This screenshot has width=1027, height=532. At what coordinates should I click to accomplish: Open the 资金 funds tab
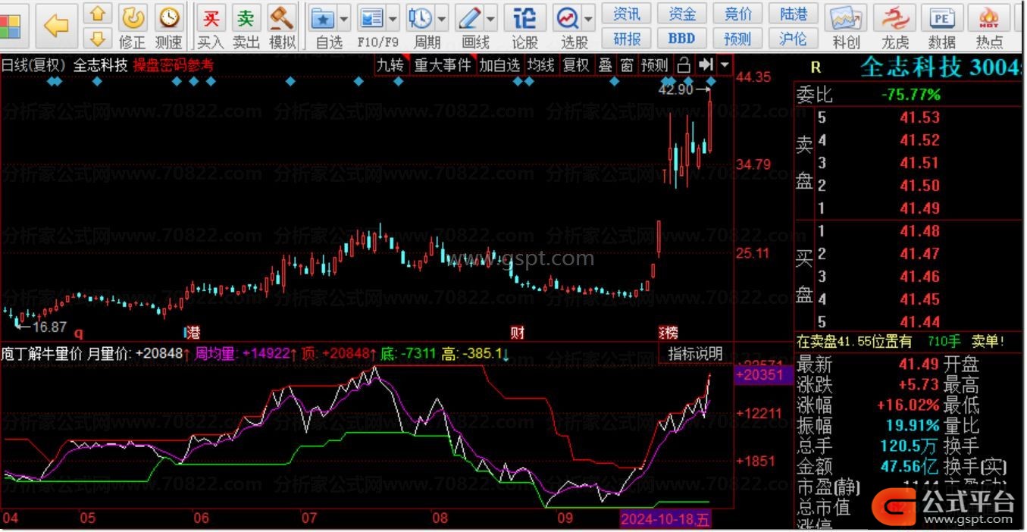682,14
